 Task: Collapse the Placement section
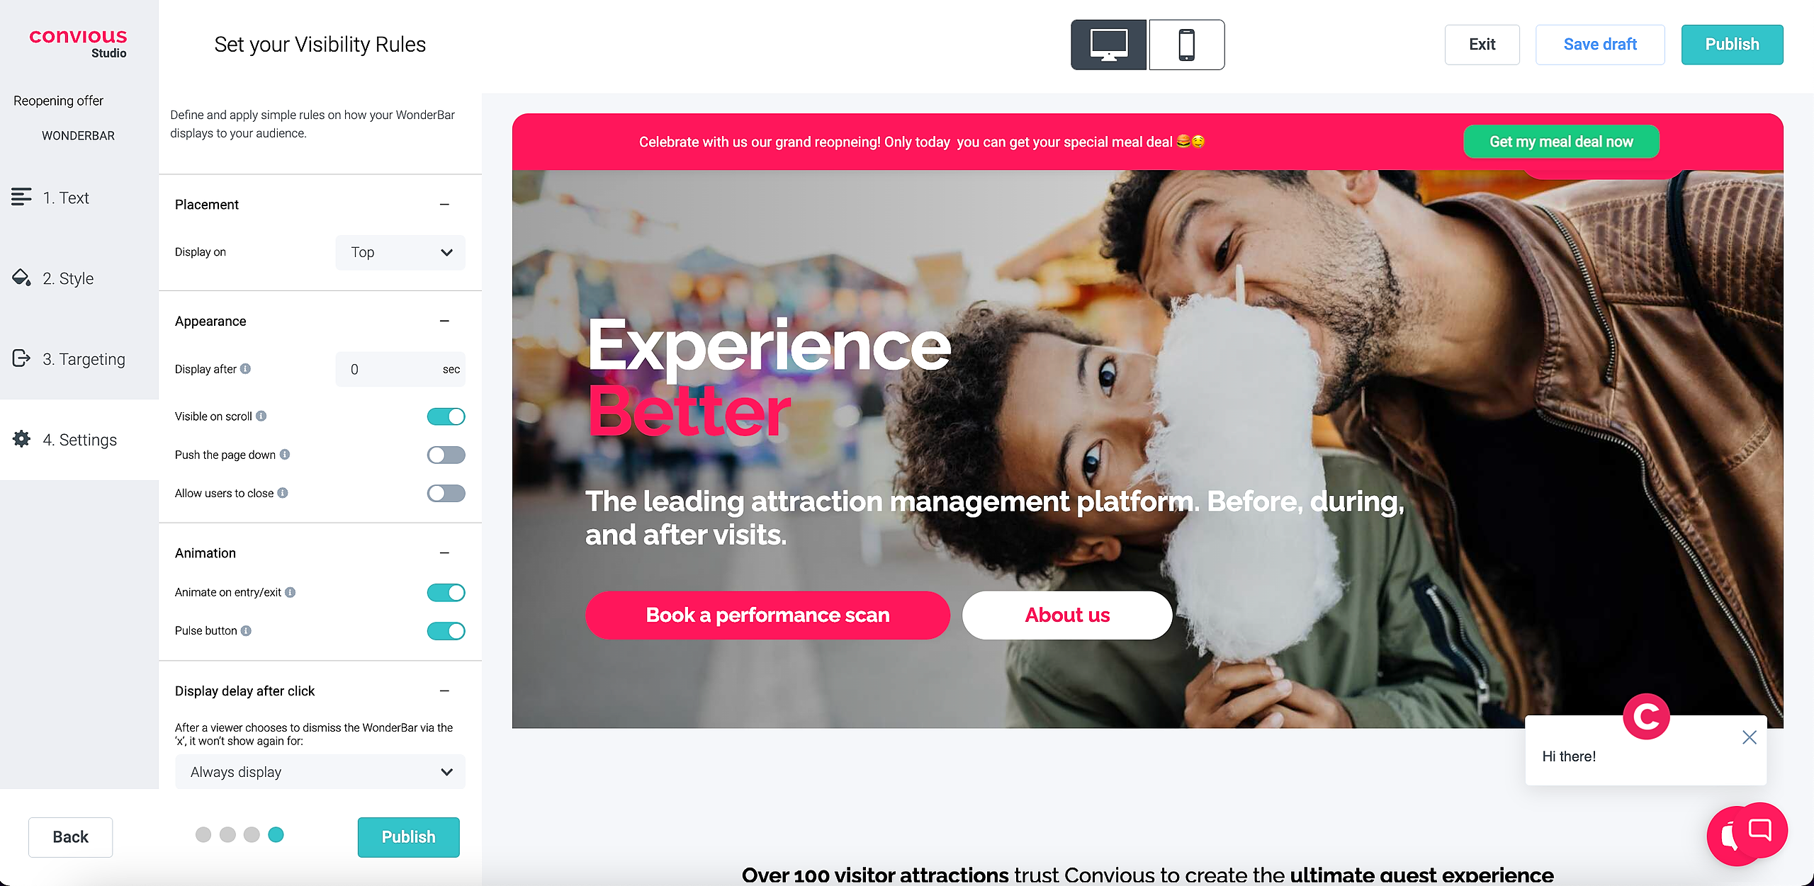click(x=444, y=205)
